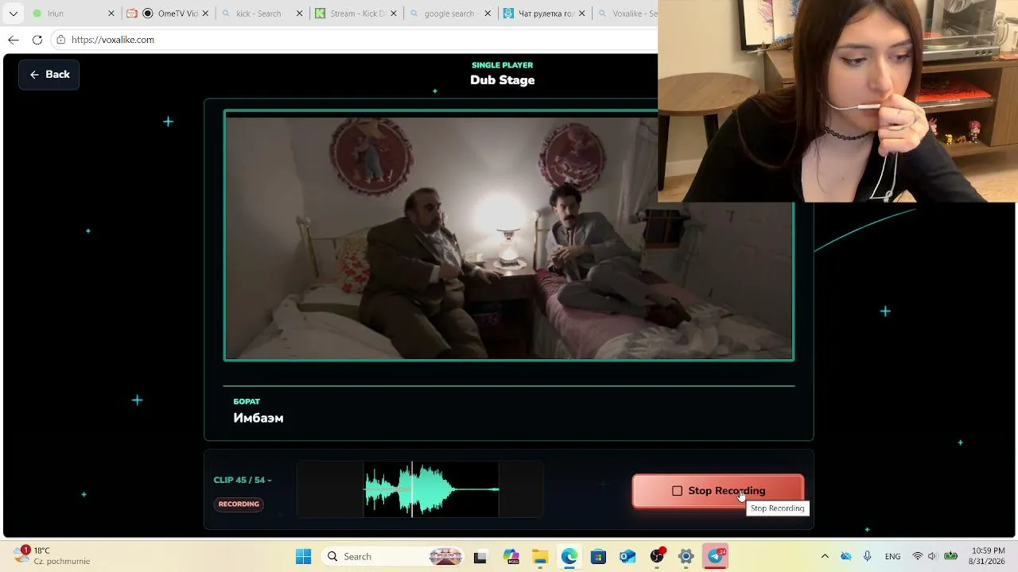
Task: Close the "Stream - Kick" tab
Action: (394, 14)
